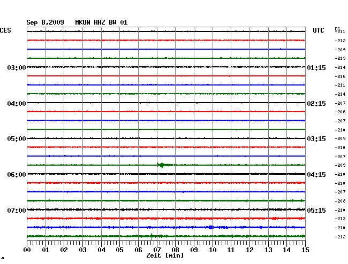This screenshot has width=348, height=264.
Task: Click the "UTC" column header
Action: point(318,30)
